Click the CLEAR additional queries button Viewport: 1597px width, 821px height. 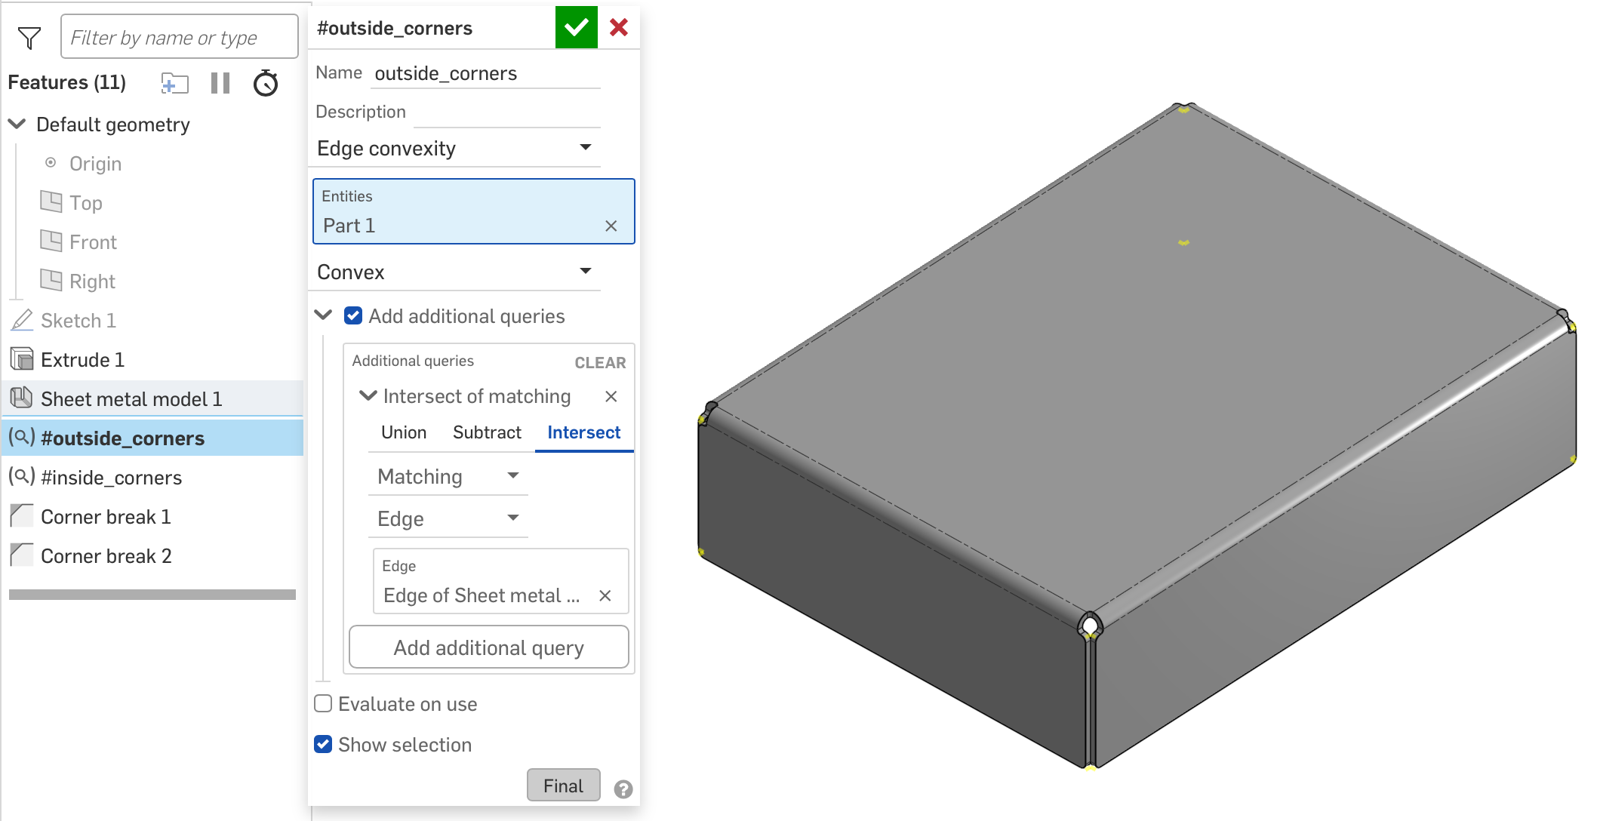(600, 363)
